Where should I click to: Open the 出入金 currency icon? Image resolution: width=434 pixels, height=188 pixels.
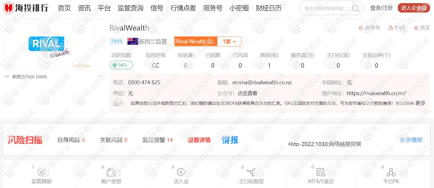(x=181, y=172)
